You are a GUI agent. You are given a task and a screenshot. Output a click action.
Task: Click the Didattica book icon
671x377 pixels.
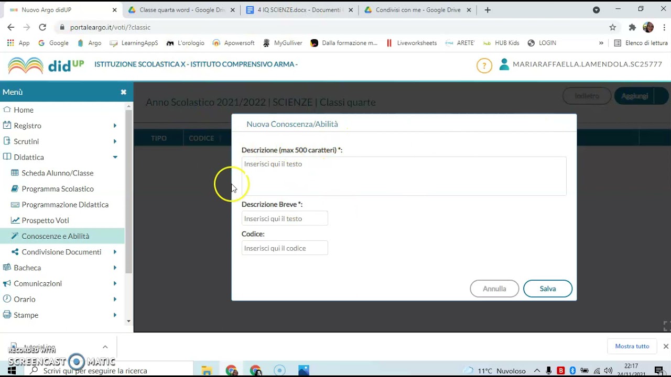coord(7,157)
